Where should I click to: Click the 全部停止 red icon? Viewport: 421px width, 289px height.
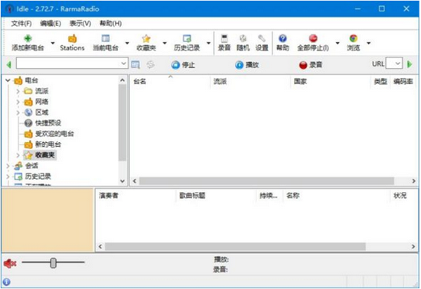pos(313,38)
